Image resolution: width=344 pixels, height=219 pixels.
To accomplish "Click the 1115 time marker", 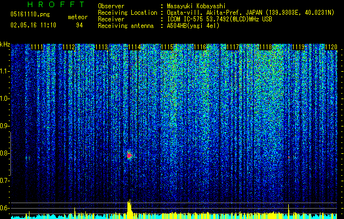I will pos(167,47).
